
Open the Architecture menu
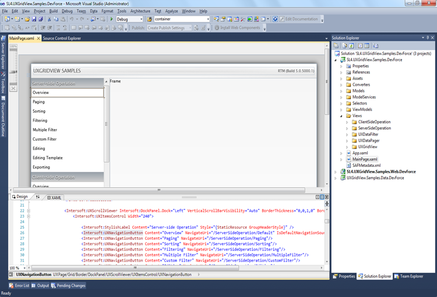[x=140, y=11]
